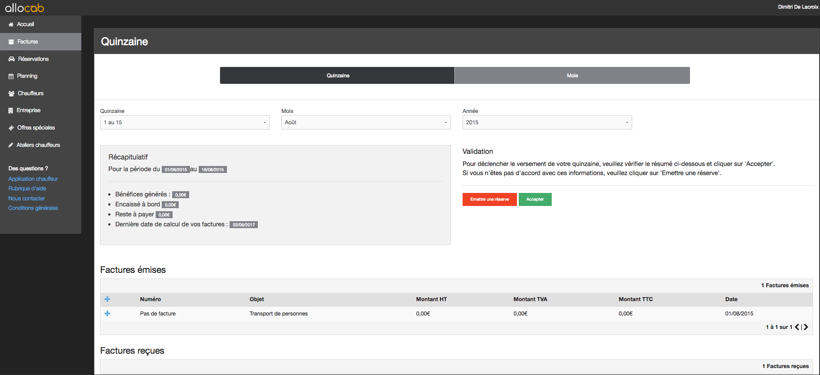Viewport: 820px width, 375px height.
Task: Click the Transport de personnes cell
Action: click(x=279, y=314)
